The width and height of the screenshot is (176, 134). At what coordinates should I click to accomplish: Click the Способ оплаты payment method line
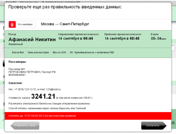(47, 108)
